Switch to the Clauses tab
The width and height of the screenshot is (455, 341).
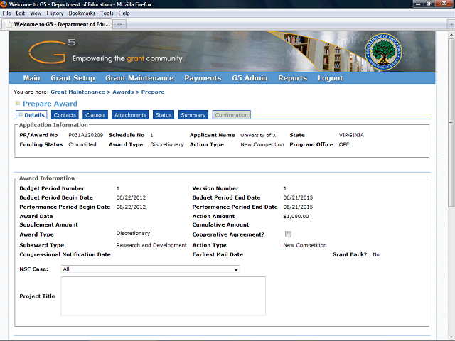click(95, 115)
